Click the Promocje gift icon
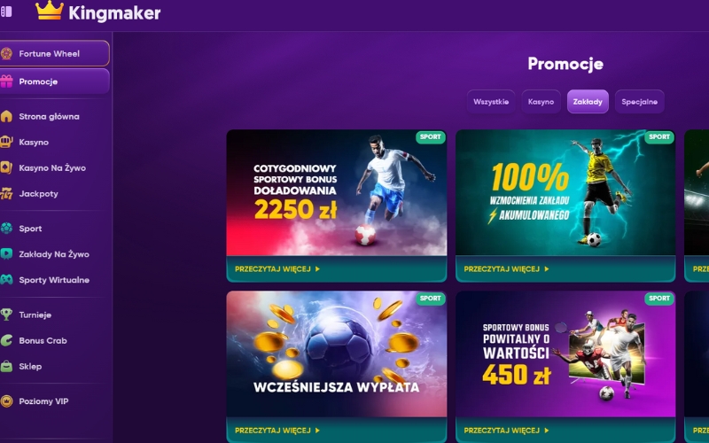This screenshot has width=709, height=443. coord(6,82)
